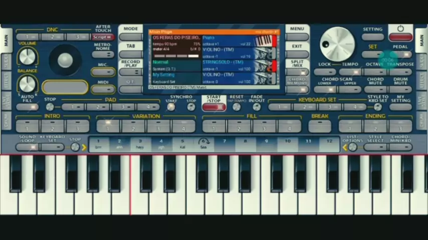Click the Reset Tap Tempo knob button
This screenshot has width=428, height=240.
pos(236,106)
